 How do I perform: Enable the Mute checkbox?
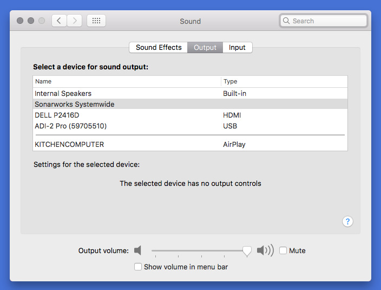pos(283,250)
